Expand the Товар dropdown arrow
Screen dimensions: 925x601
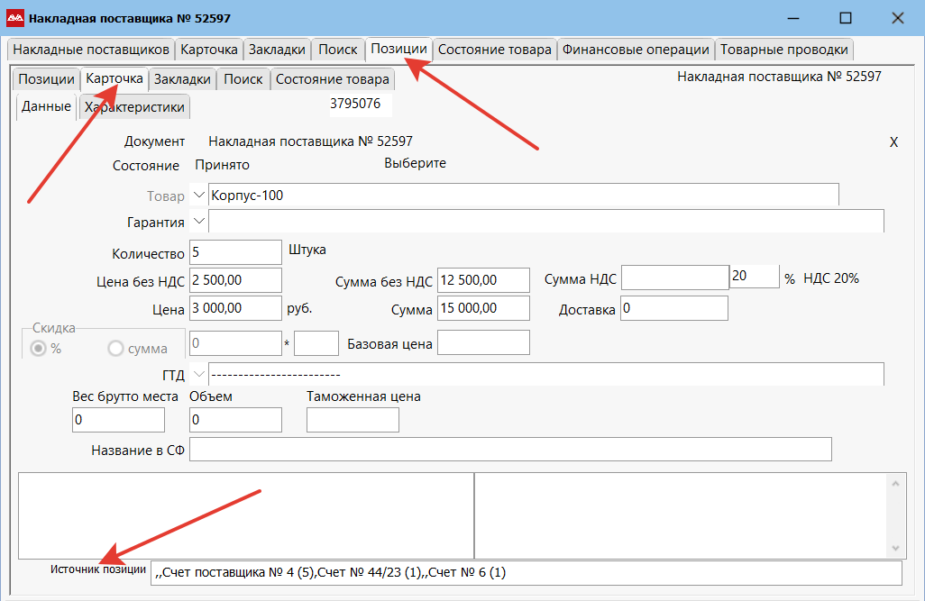198,196
